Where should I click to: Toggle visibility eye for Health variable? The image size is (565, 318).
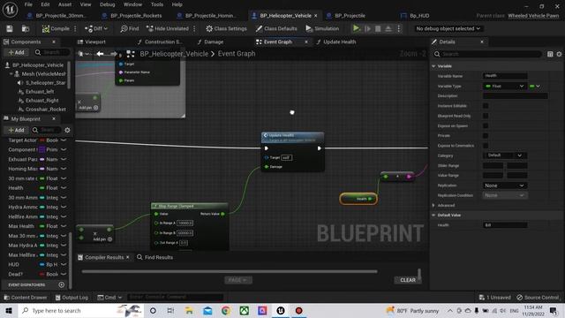coord(64,188)
